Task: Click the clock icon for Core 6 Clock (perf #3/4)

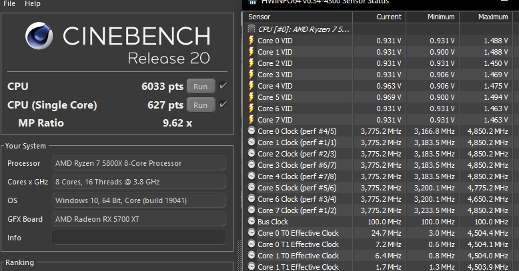Action: coord(251,198)
